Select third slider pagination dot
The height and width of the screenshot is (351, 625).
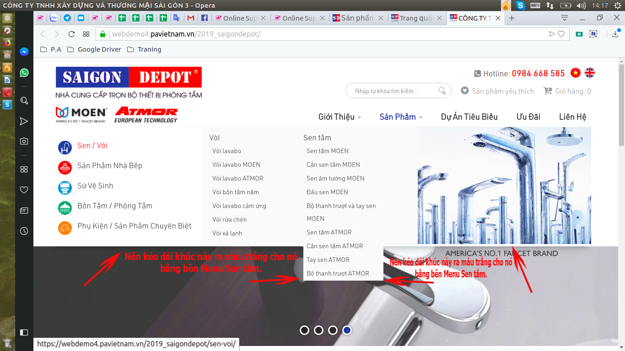pyautogui.click(x=333, y=330)
